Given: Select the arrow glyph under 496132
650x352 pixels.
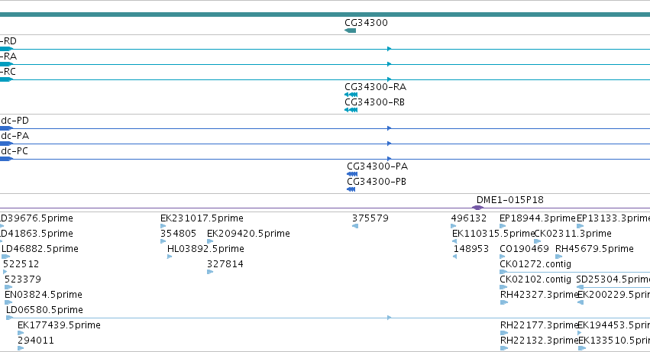Looking at the screenshot, I should click(454, 226).
